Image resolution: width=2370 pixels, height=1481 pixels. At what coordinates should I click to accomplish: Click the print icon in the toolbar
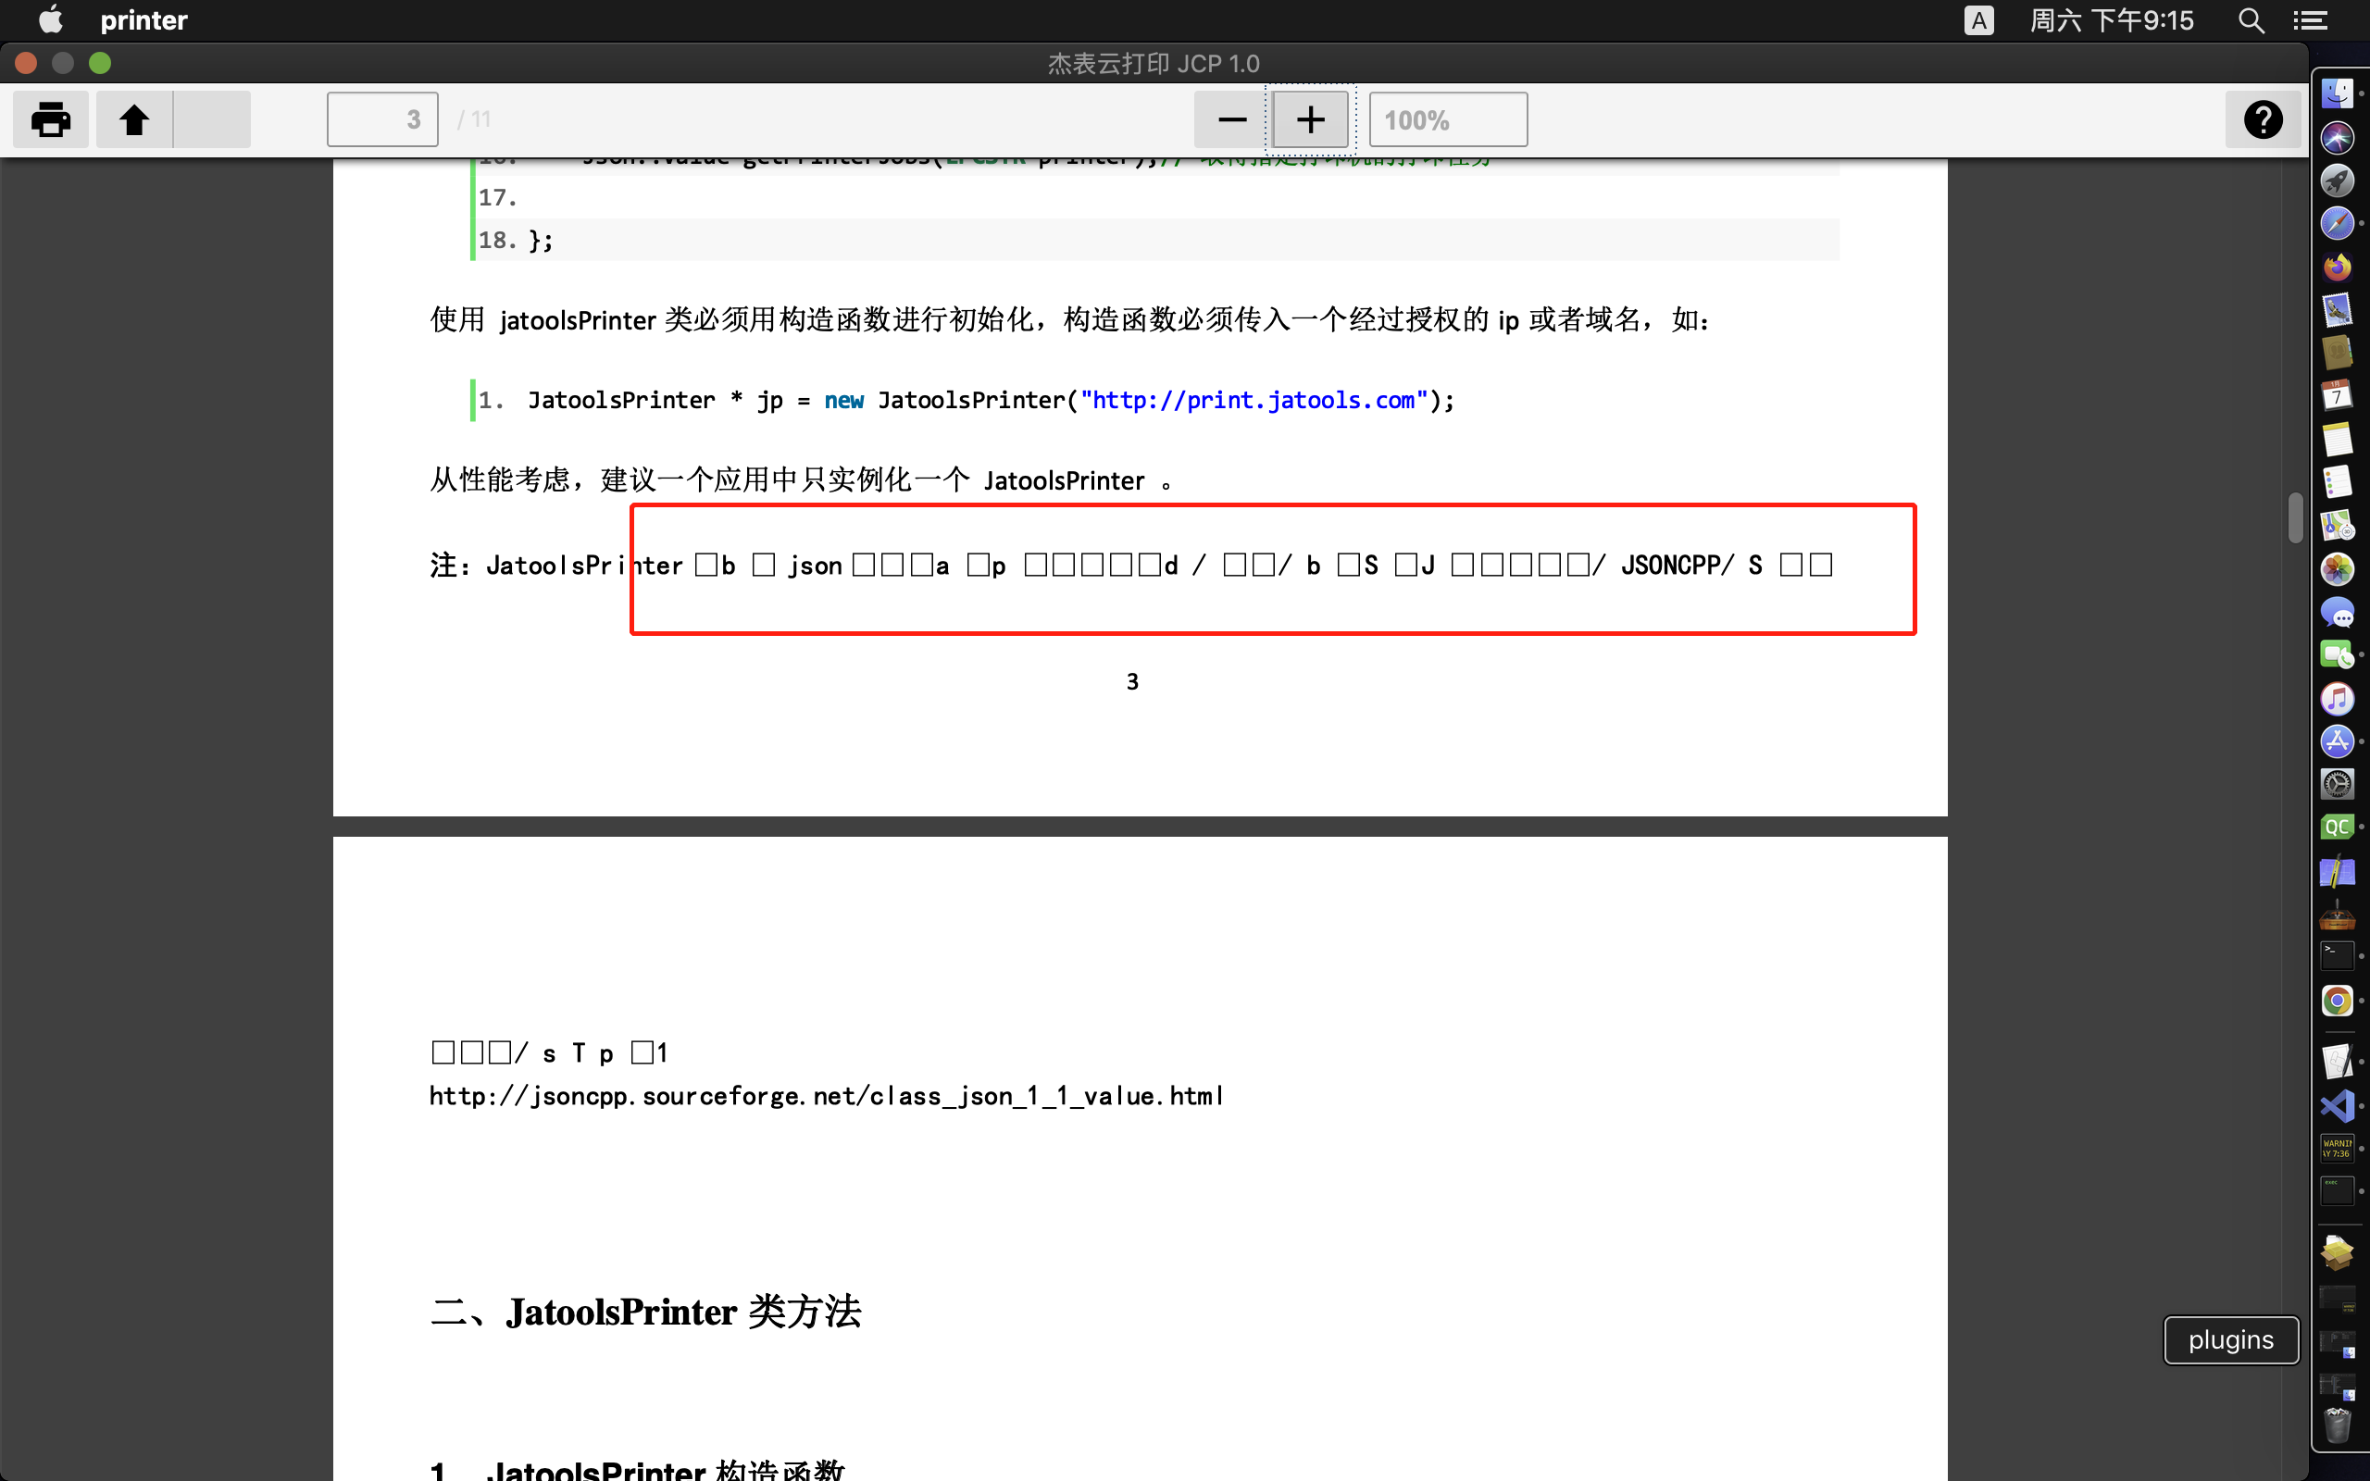coord(50,118)
